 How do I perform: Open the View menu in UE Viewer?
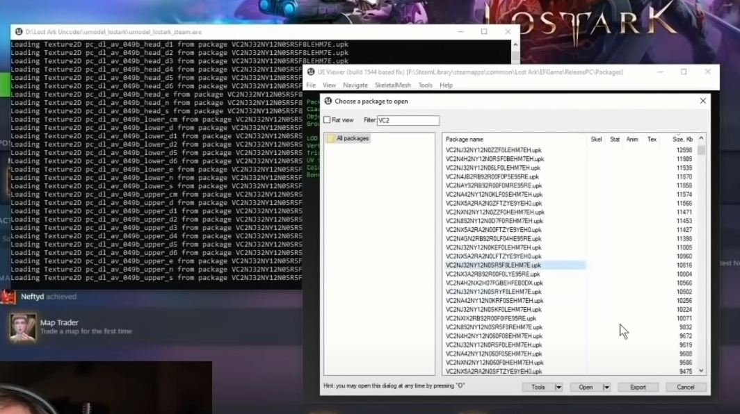[330, 85]
